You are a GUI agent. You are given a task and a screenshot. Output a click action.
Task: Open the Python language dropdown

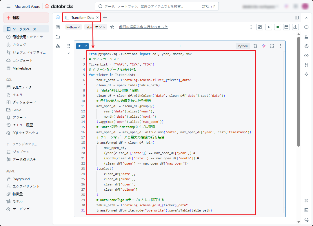(x=73, y=27)
